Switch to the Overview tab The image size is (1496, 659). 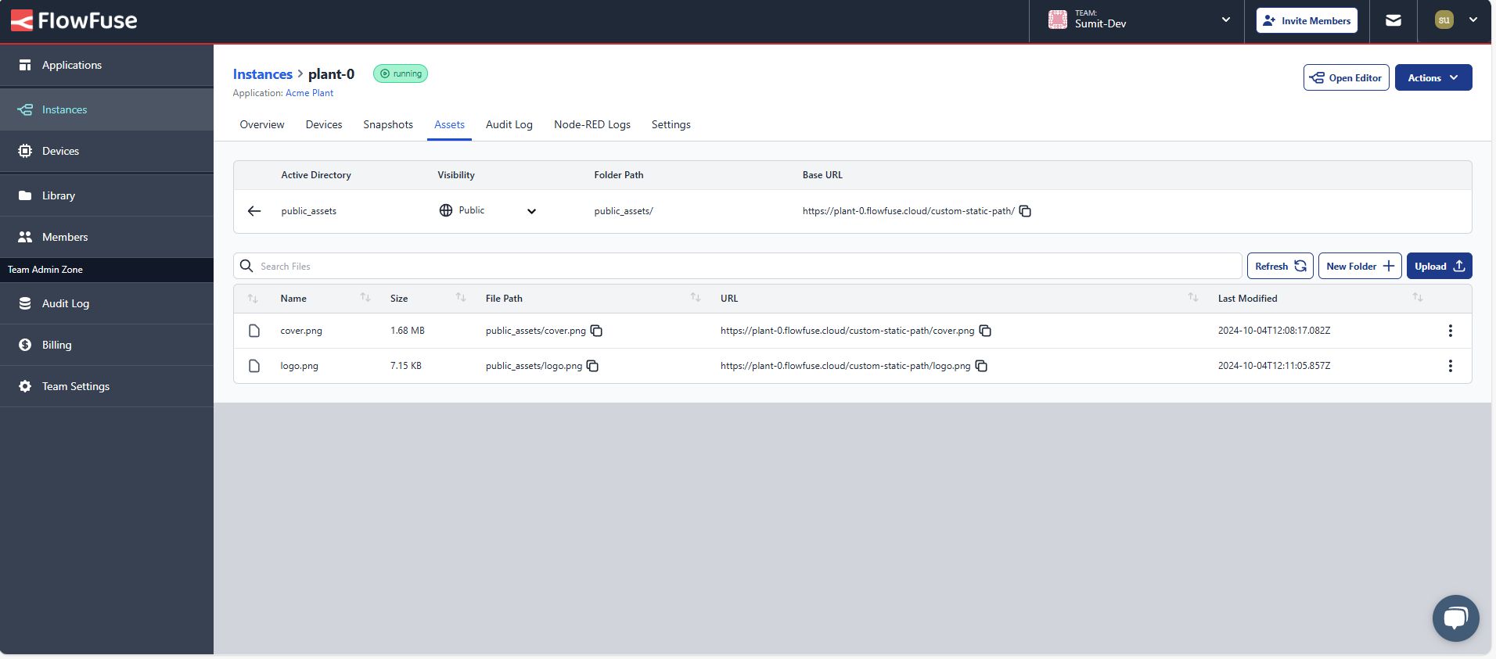pos(262,124)
